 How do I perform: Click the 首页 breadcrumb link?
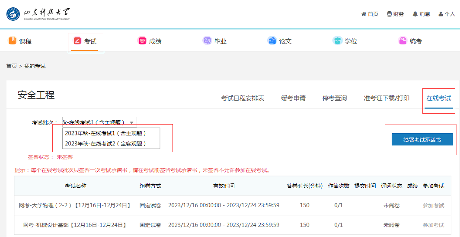pos(12,66)
